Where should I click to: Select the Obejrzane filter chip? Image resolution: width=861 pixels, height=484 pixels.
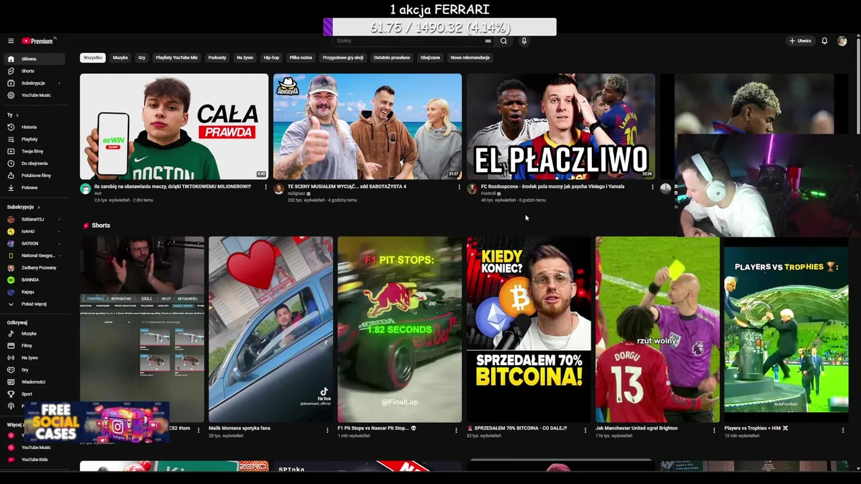pos(430,58)
